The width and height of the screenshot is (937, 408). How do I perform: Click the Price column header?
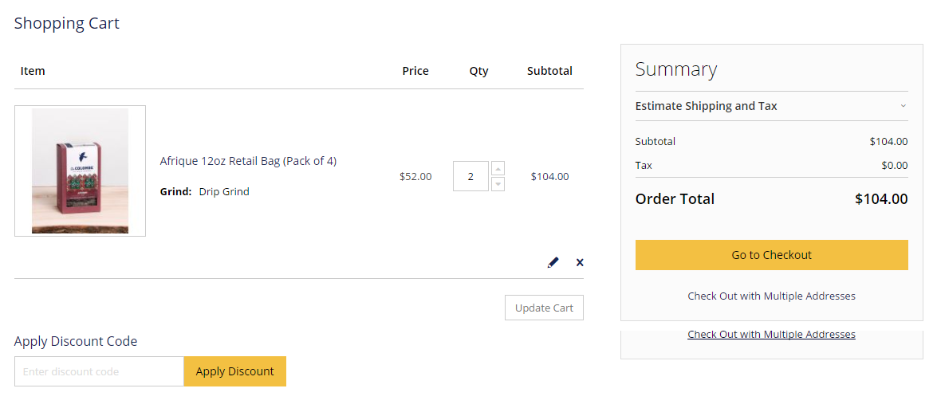pyautogui.click(x=415, y=71)
